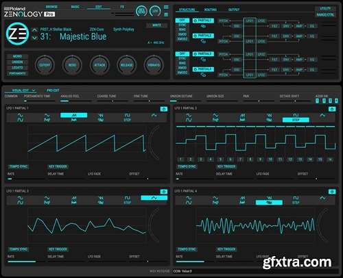Click link icon below PARTIAL 1
This screenshot has height=278, width=343.
tap(203, 26)
